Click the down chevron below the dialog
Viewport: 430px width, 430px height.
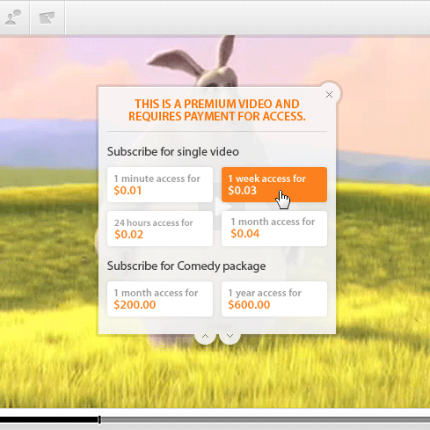[x=230, y=336]
